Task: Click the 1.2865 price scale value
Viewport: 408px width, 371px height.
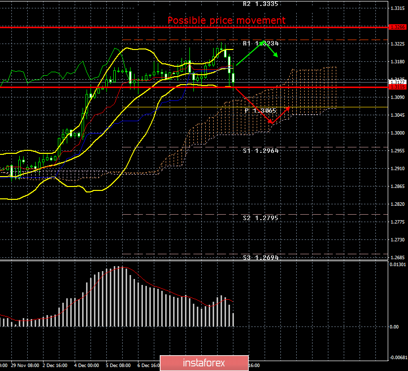Action: click(398, 186)
